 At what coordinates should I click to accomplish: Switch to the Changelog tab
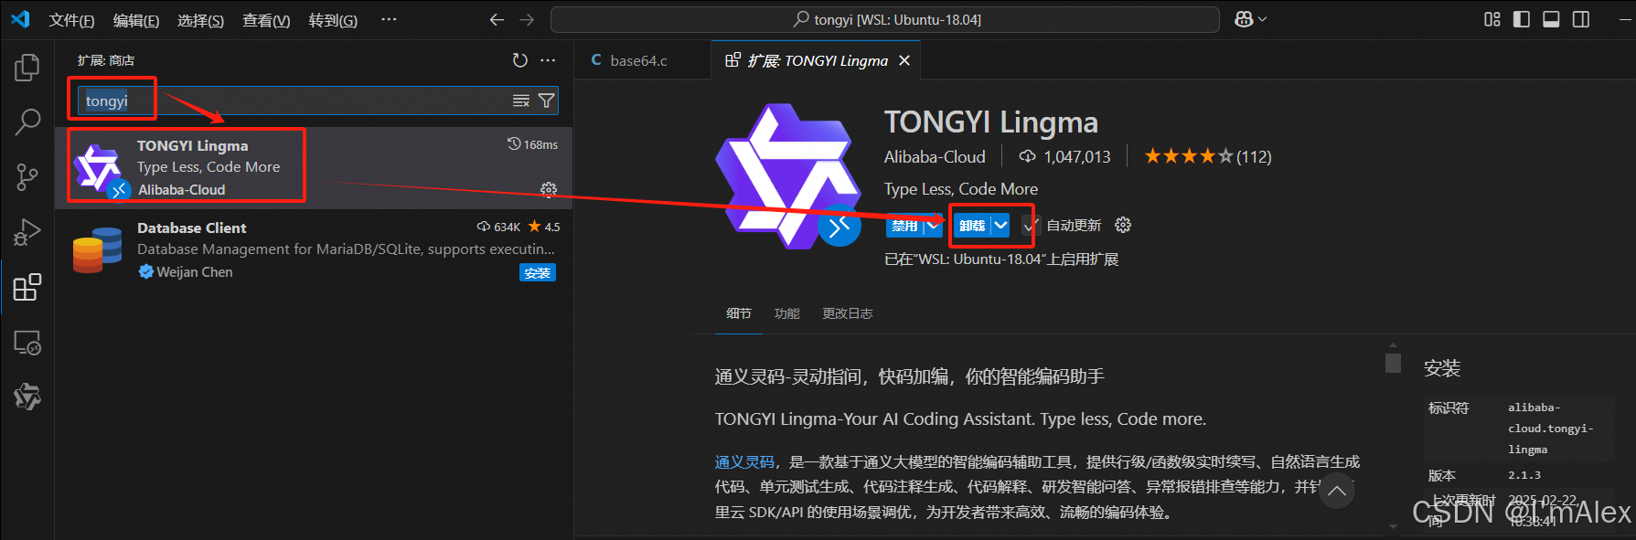(x=848, y=313)
